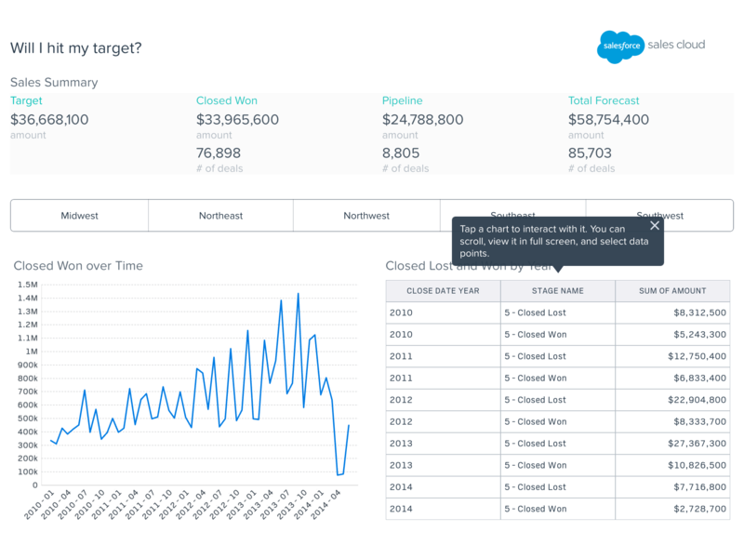Click the Sales Summary heading
This screenshot has width=744, height=558.
(x=54, y=83)
